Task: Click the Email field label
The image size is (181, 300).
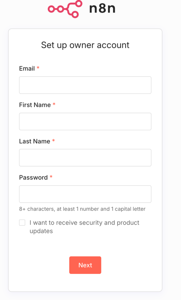Action: (27, 69)
